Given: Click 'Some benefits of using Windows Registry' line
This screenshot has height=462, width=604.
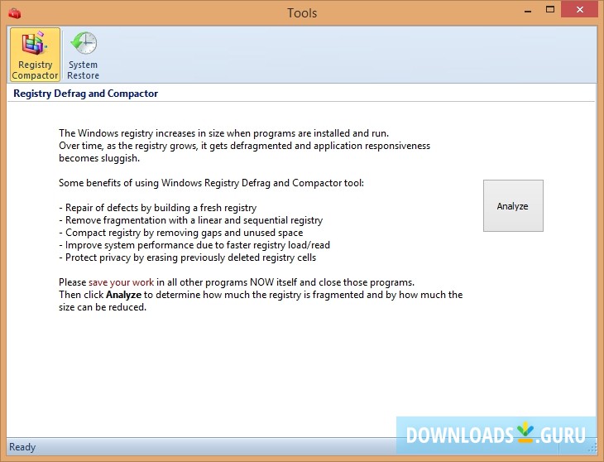Looking at the screenshot, I should click(x=211, y=183).
